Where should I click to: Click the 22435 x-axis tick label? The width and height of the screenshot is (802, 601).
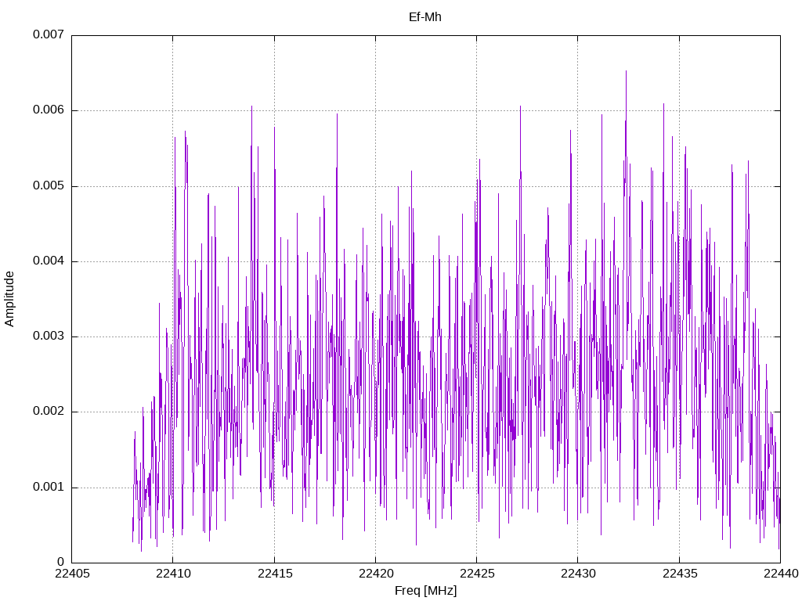(x=681, y=574)
